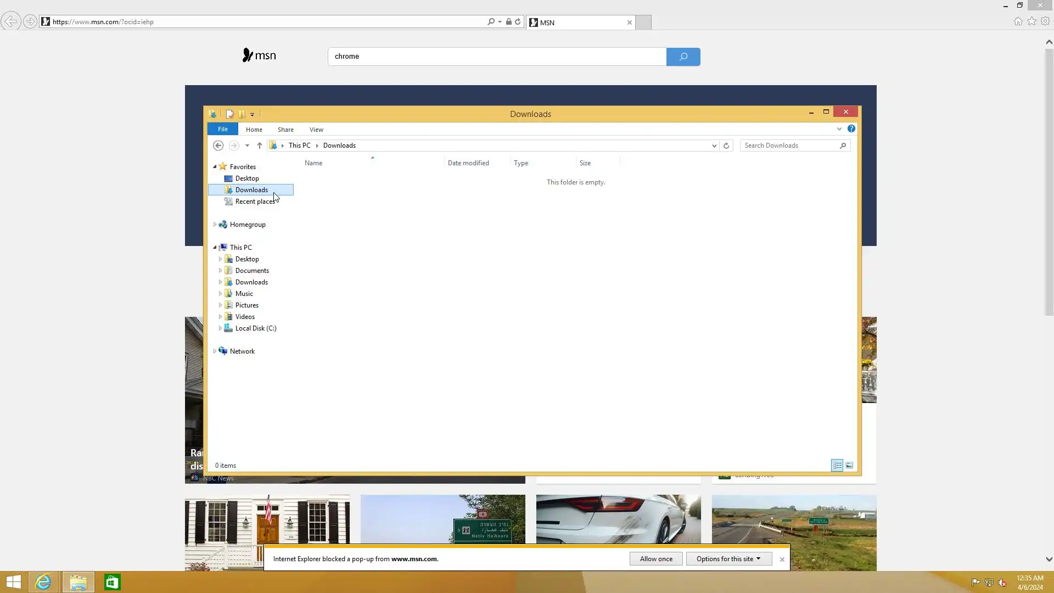1054x593 pixels.
Task: Open Options for this site dropdown
Action: [728, 559]
